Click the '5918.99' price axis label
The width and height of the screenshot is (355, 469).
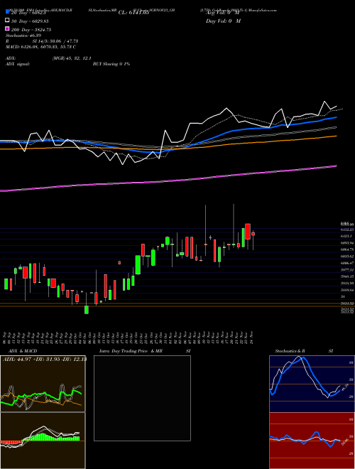[x=347, y=283]
